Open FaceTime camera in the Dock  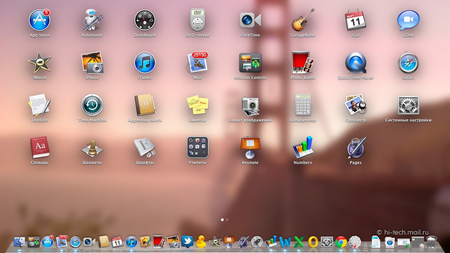89,242
